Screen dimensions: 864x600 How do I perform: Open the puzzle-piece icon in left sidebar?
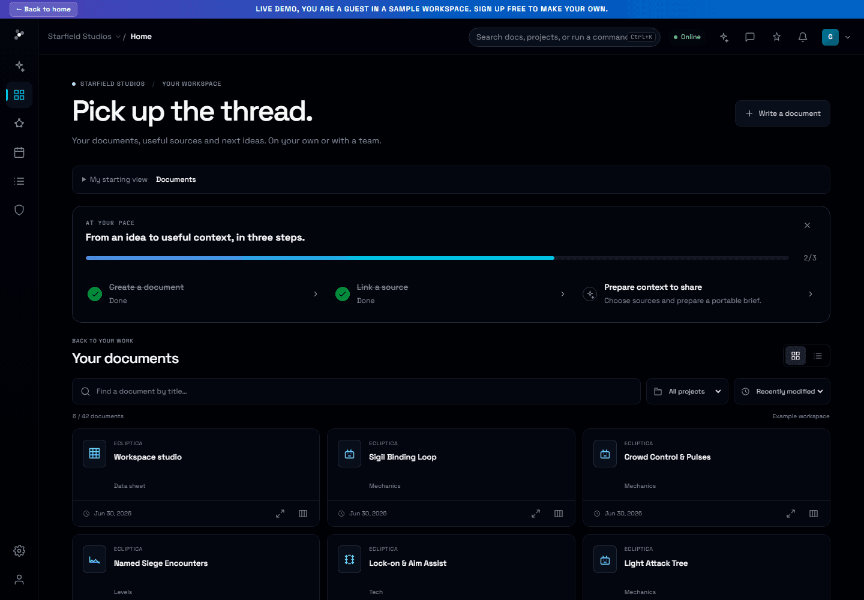point(19,124)
